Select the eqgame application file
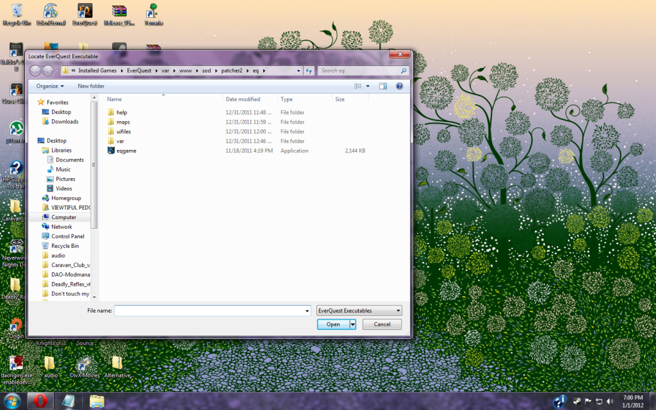This screenshot has height=410, width=656. pos(126,151)
